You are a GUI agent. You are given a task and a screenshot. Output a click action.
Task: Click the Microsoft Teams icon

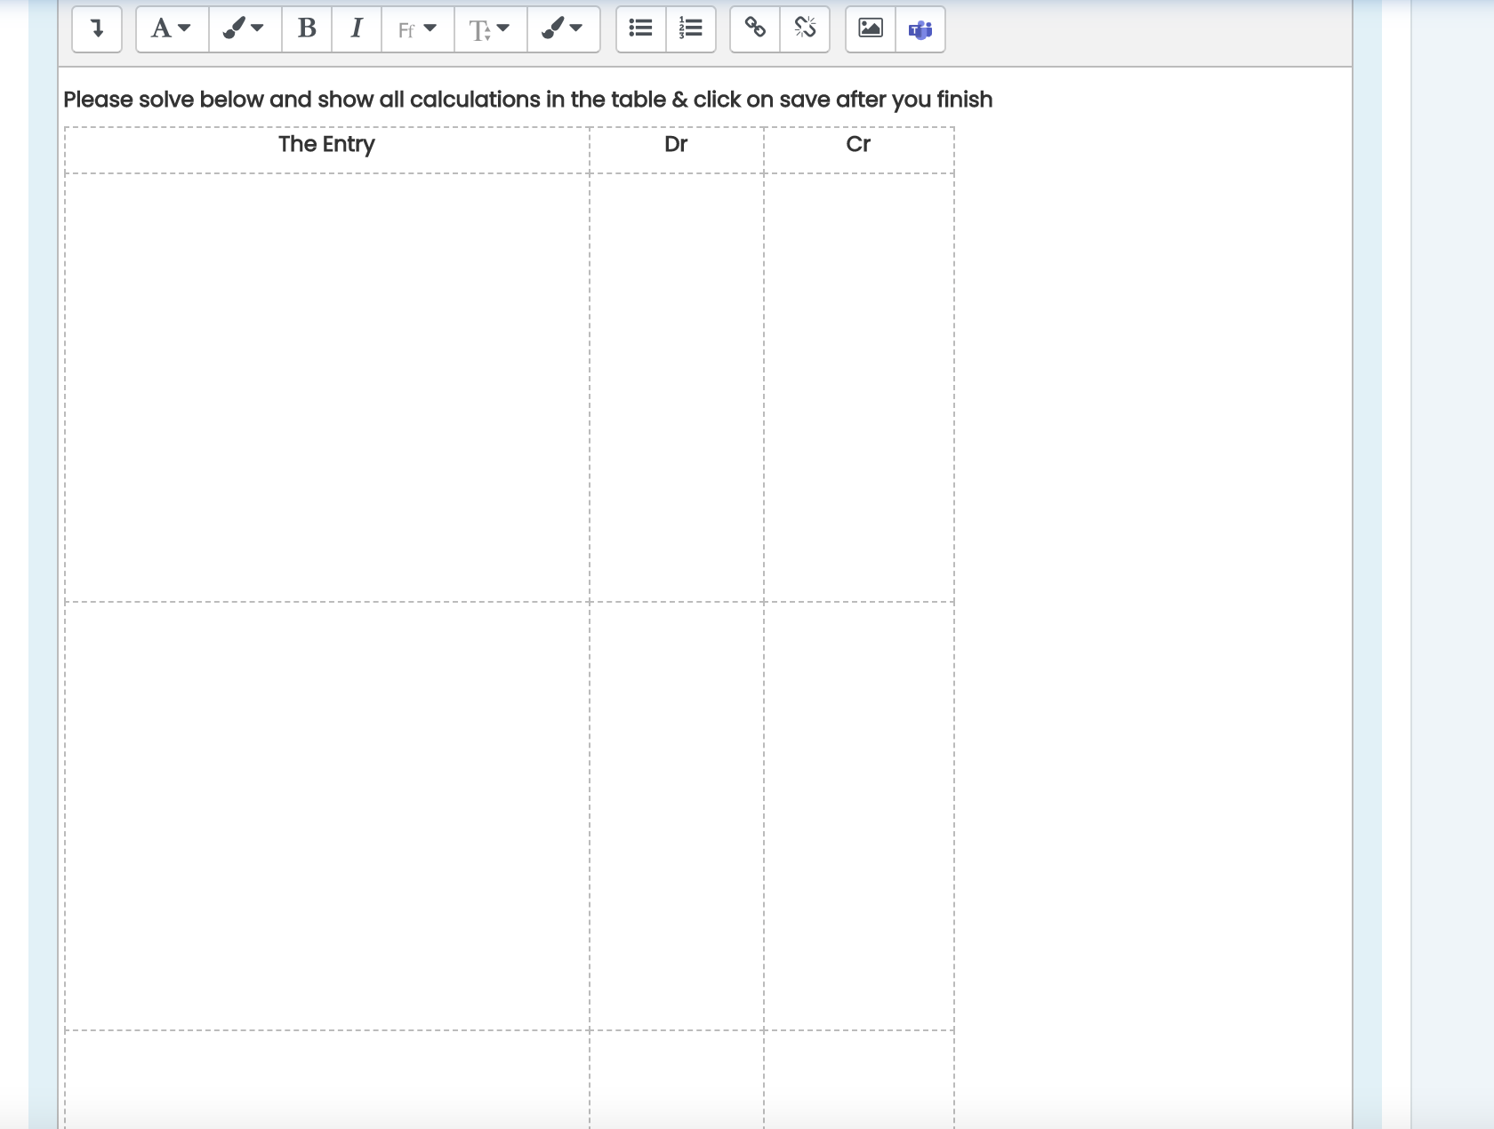(920, 28)
